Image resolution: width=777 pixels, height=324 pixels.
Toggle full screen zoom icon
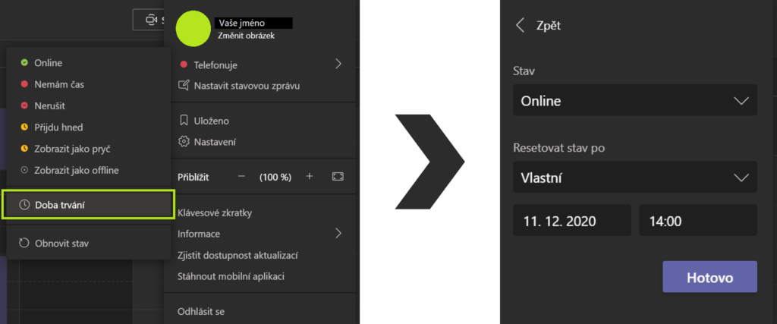338,177
